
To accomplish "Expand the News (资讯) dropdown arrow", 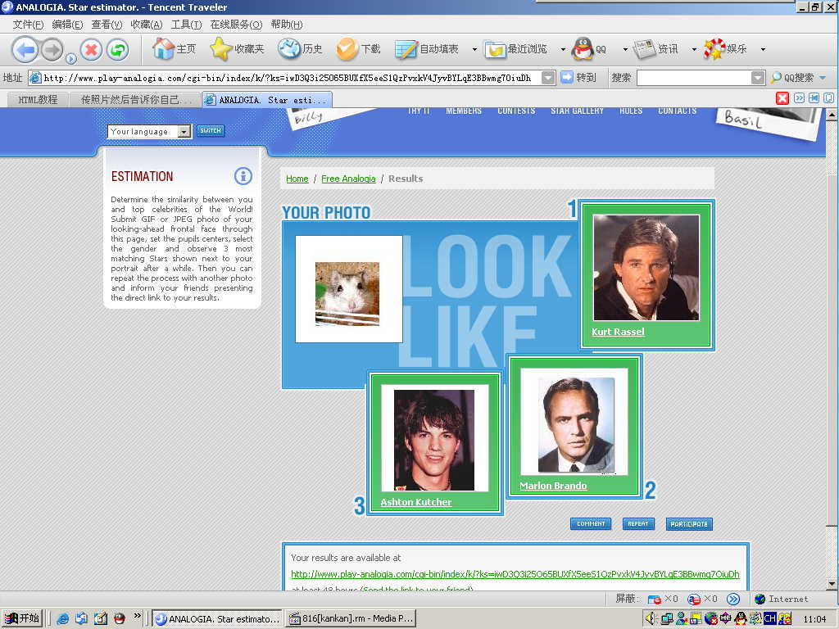I will click(x=694, y=50).
